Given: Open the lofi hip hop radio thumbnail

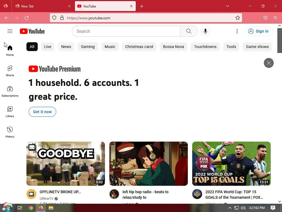Looking at the screenshot, I should tap(148, 164).
